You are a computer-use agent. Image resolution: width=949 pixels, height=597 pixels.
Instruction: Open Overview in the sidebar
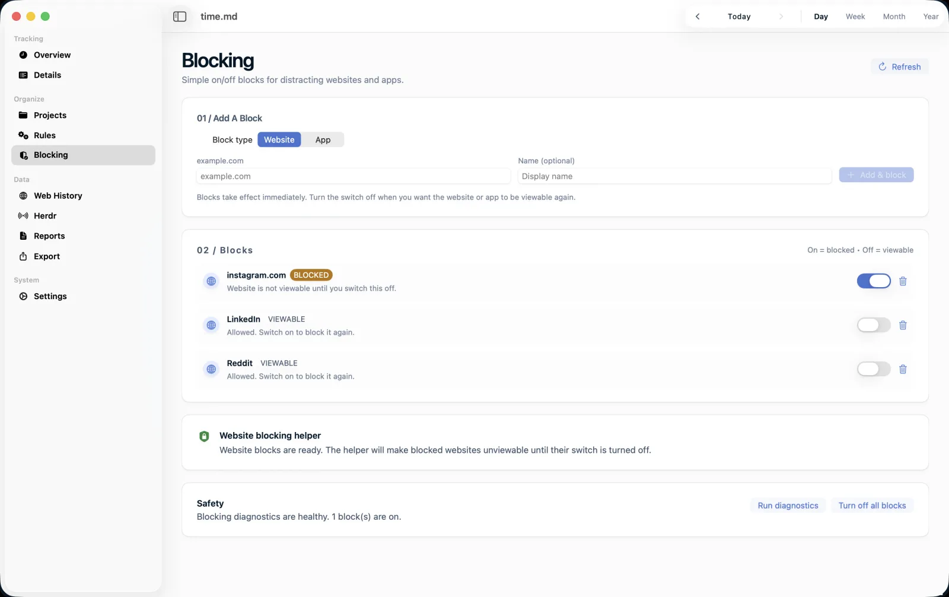coord(83,55)
